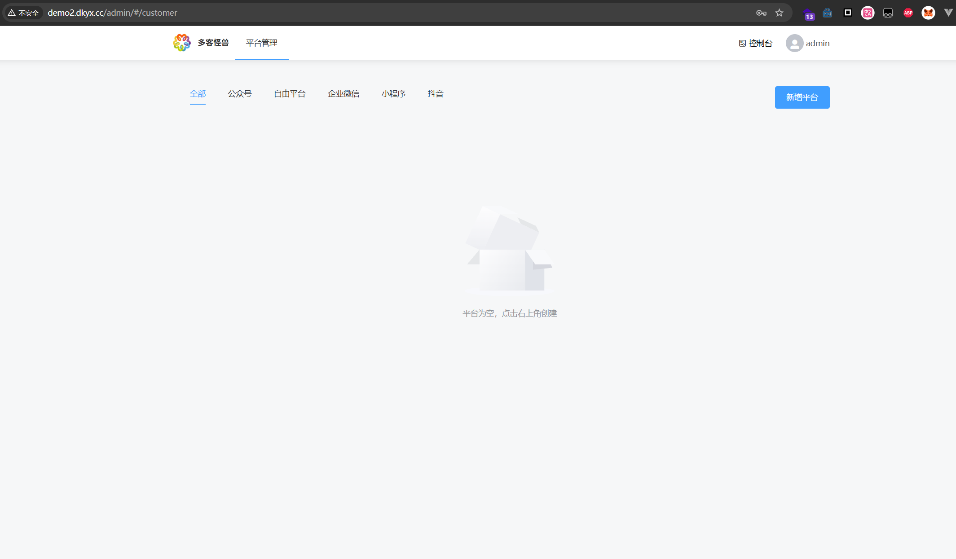Switch to the 抖音 tab
Screen dimensions: 956x559
435,93
